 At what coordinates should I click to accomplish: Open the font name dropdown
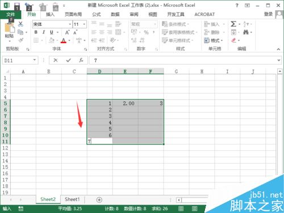click(70, 24)
